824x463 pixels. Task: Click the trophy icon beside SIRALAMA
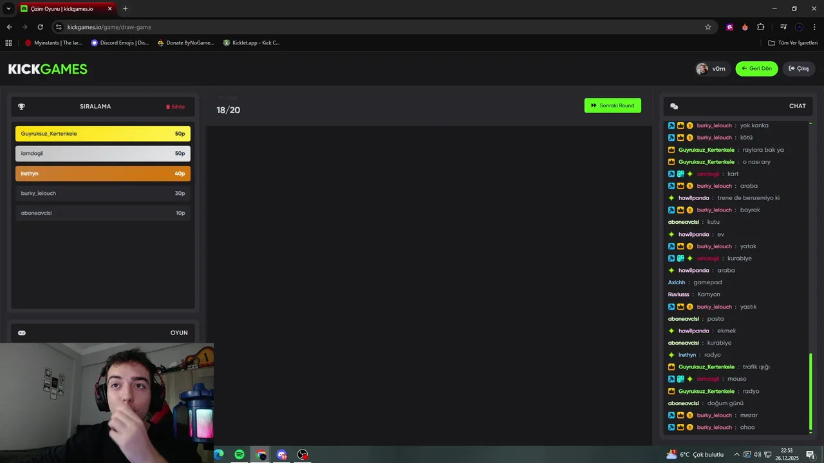click(x=21, y=107)
